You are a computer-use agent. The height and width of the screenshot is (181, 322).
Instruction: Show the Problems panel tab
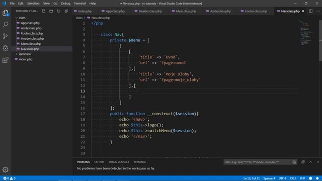[84, 162]
